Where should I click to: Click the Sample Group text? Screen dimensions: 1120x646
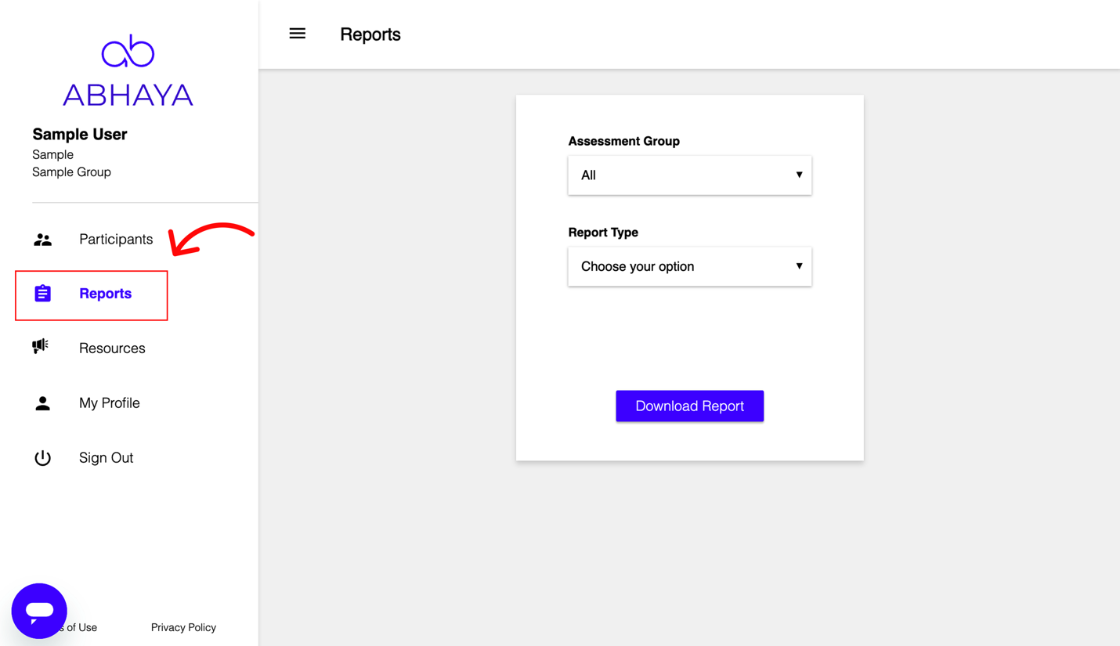(71, 172)
